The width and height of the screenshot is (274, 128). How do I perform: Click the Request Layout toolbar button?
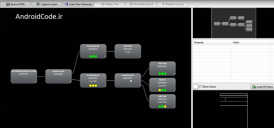coord(173,4)
